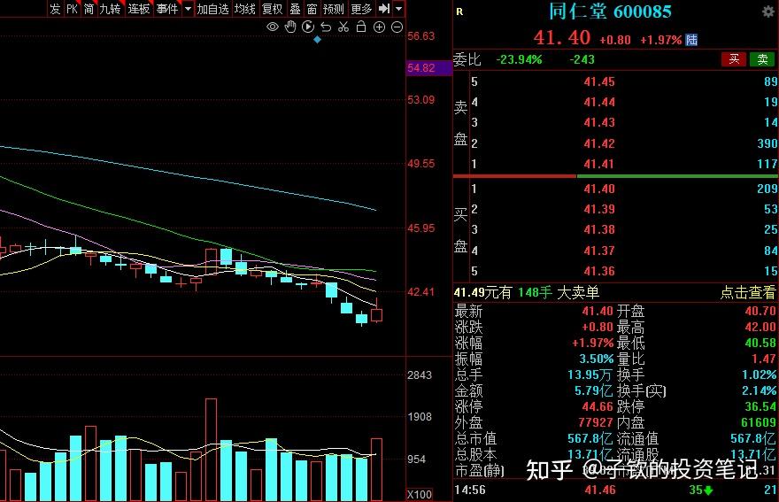Click 点击查看 link for large orders
The width and height of the screenshot is (779, 502).
pos(747,292)
